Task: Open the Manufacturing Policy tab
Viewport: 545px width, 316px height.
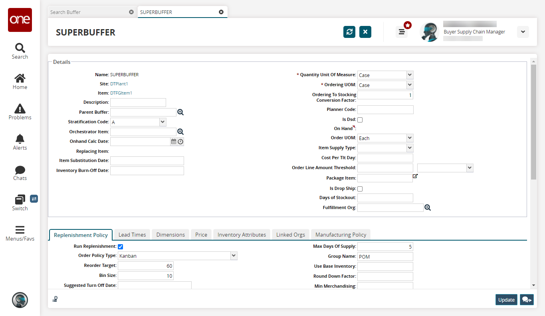Action: (341, 235)
